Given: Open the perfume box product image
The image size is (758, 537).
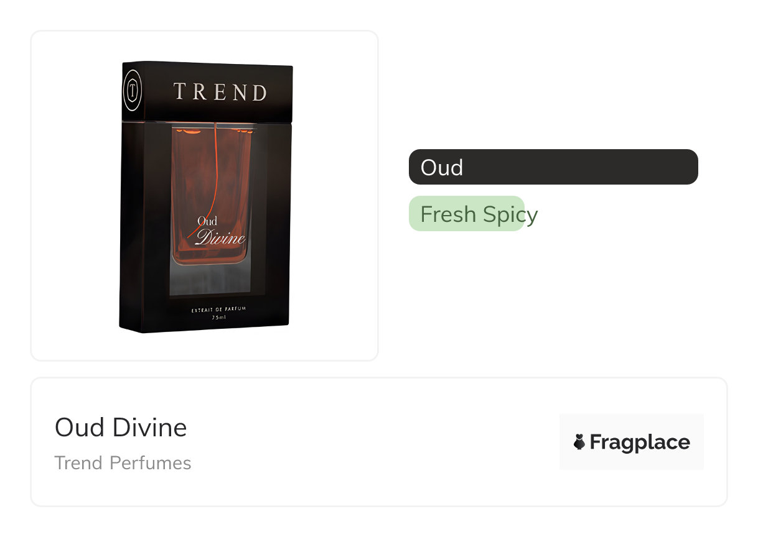Looking at the screenshot, I should click(x=205, y=196).
